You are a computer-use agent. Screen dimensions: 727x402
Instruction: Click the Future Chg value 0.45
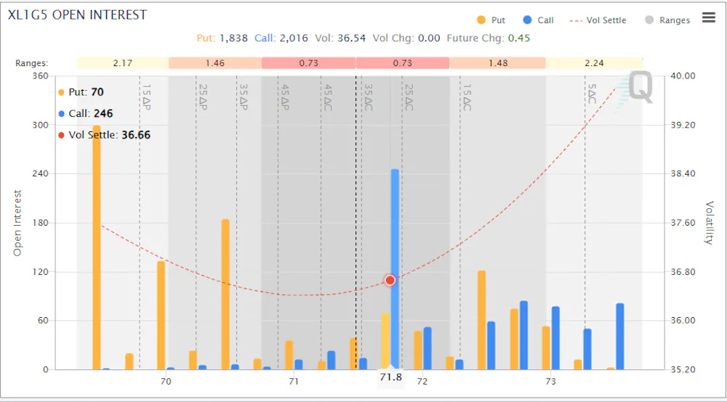point(519,38)
